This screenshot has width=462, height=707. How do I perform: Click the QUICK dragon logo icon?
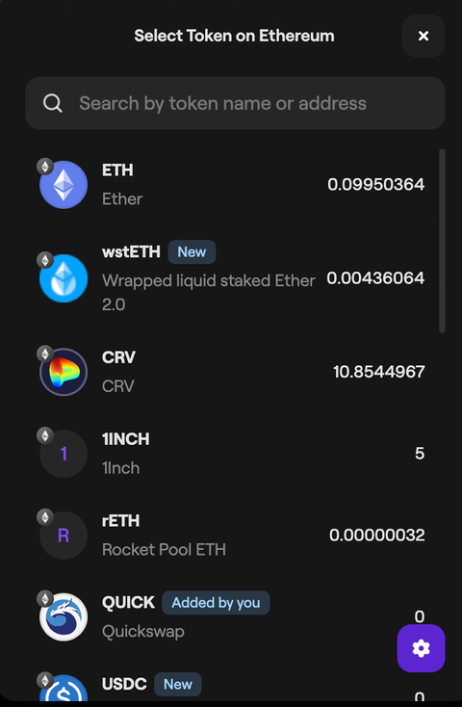[x=64, y=616]
